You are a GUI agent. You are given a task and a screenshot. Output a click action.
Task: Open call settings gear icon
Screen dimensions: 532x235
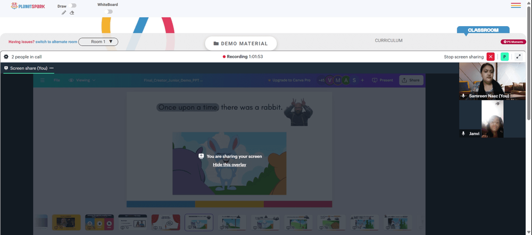pyautogui.click(x=6, y=57)
